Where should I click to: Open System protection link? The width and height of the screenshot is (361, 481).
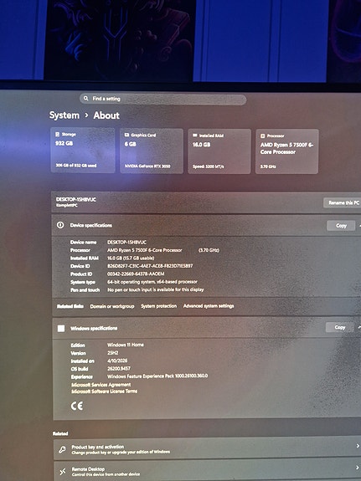tap(159, 306)
